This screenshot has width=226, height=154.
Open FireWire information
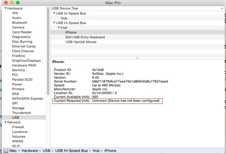click(18, 56)
